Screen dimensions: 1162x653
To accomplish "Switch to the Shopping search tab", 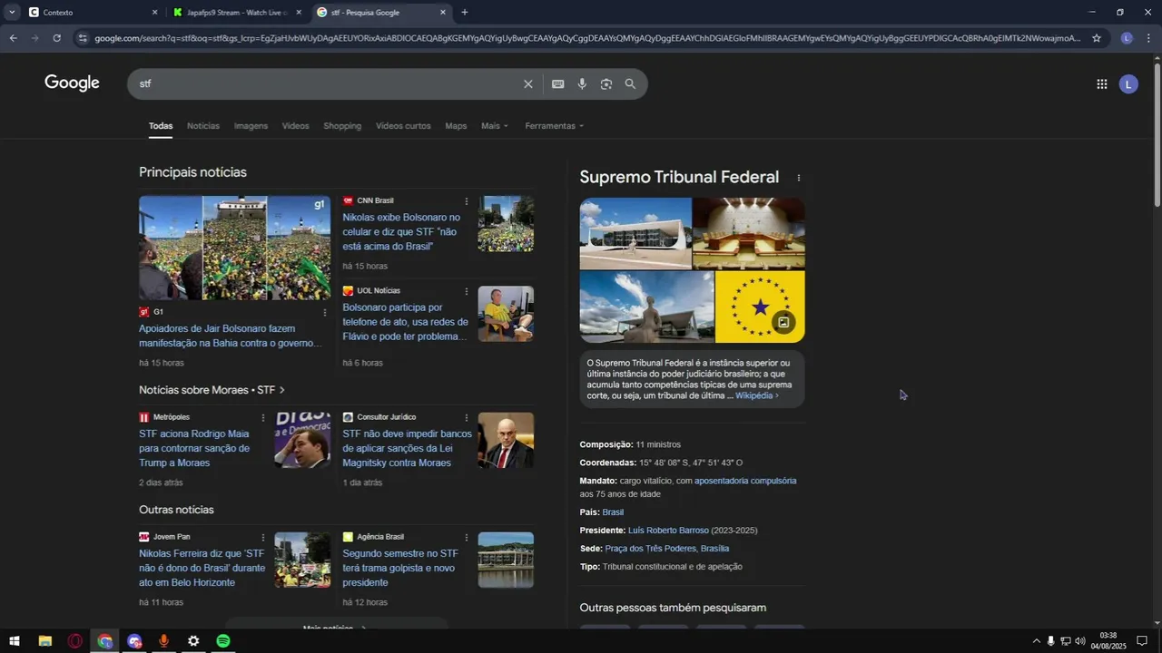I will [342, 126].
